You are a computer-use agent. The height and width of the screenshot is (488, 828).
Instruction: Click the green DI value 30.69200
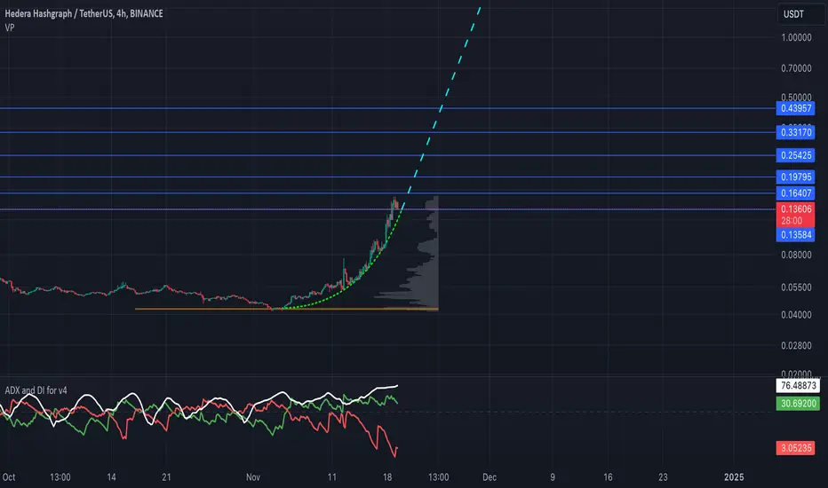pyautogui.click(x=798, y=404)
